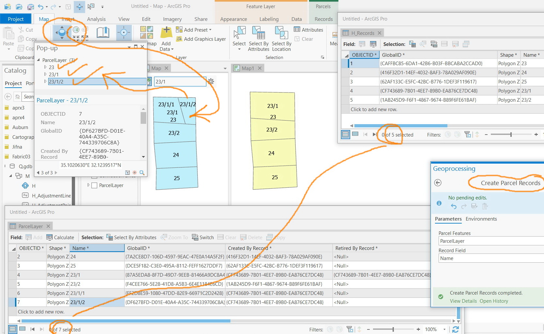This screenshot has height=334, width=544.
Task: Switch selection in the ParcelLayer table
Action: 202,237
